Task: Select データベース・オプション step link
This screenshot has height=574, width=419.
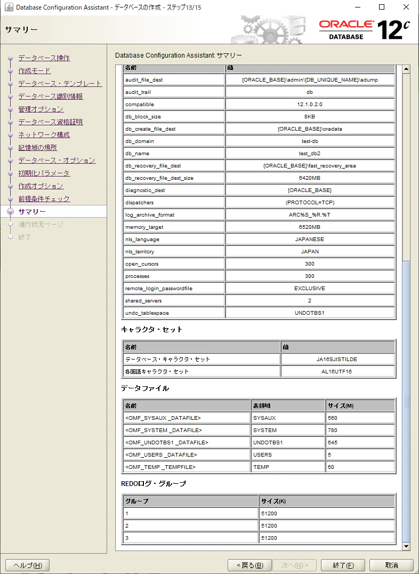Action: 57,161
